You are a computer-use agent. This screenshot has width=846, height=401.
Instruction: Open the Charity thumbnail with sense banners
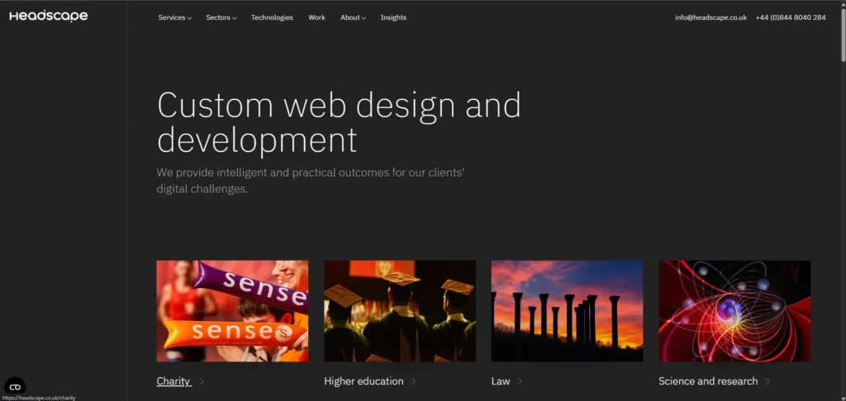pos(232,311)
